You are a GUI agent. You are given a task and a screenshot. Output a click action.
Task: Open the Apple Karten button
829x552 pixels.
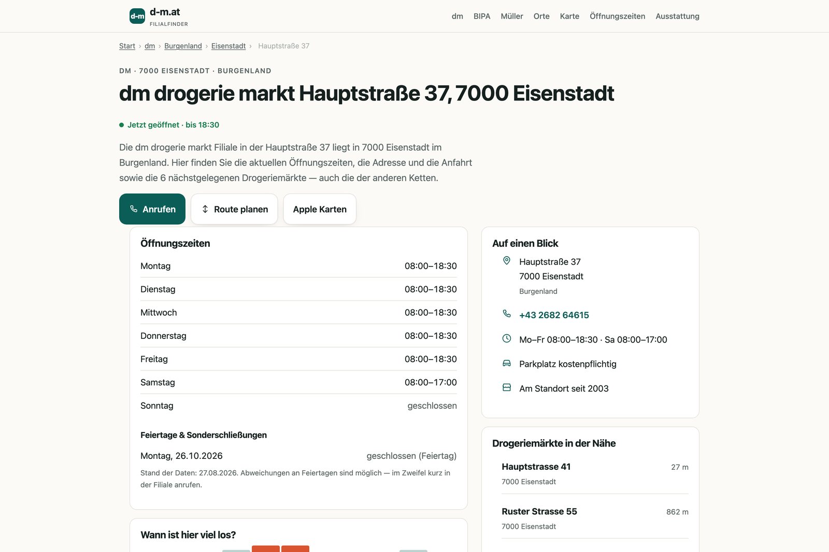(x=320, y=209)
